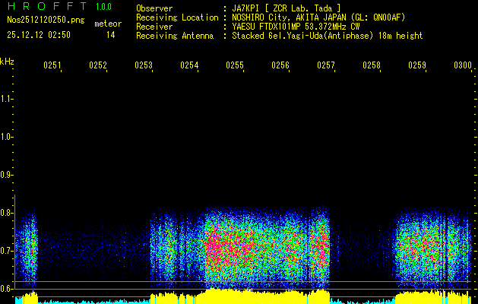Image resolution: width=478 pixels, height=304 pixels.
Task: Click the Stacked 6el Yagi-Uda antenna text
Action: 327,35
